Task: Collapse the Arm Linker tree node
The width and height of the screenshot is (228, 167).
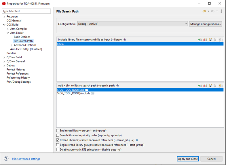Action: tap(8, 33)
